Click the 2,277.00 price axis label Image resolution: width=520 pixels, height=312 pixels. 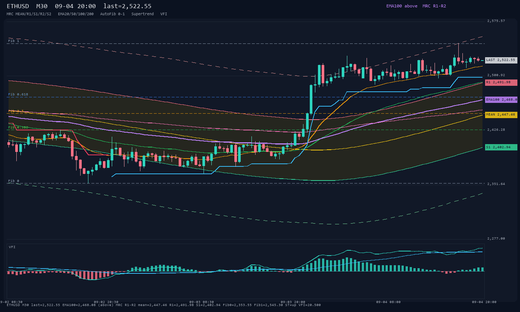(x=496, y=238)
